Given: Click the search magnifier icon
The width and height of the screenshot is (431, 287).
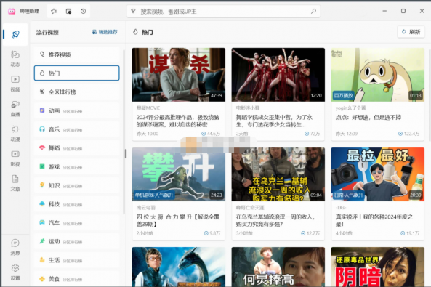Looking at the screenshot, I should [x=313, y=12].
